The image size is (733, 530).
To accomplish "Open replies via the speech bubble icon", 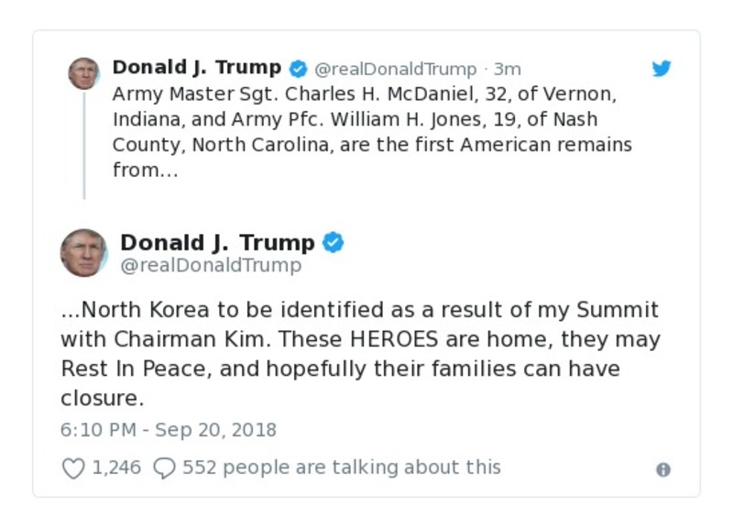I will click(164, 468).
